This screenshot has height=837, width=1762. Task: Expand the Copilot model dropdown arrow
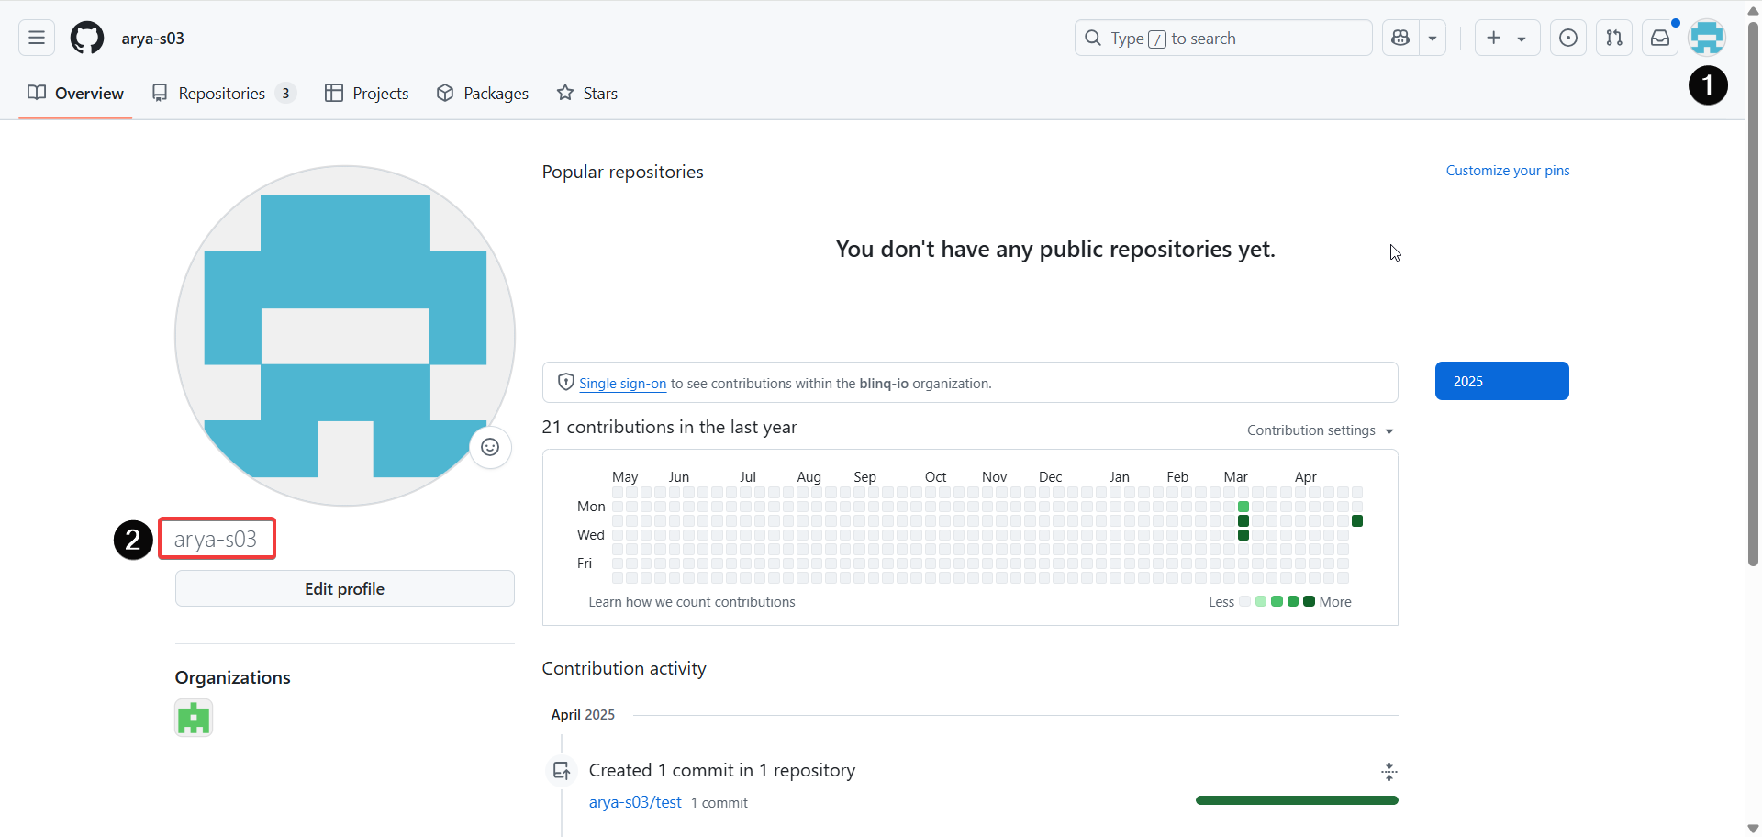pyautogui.click(x=1432, y=38)
